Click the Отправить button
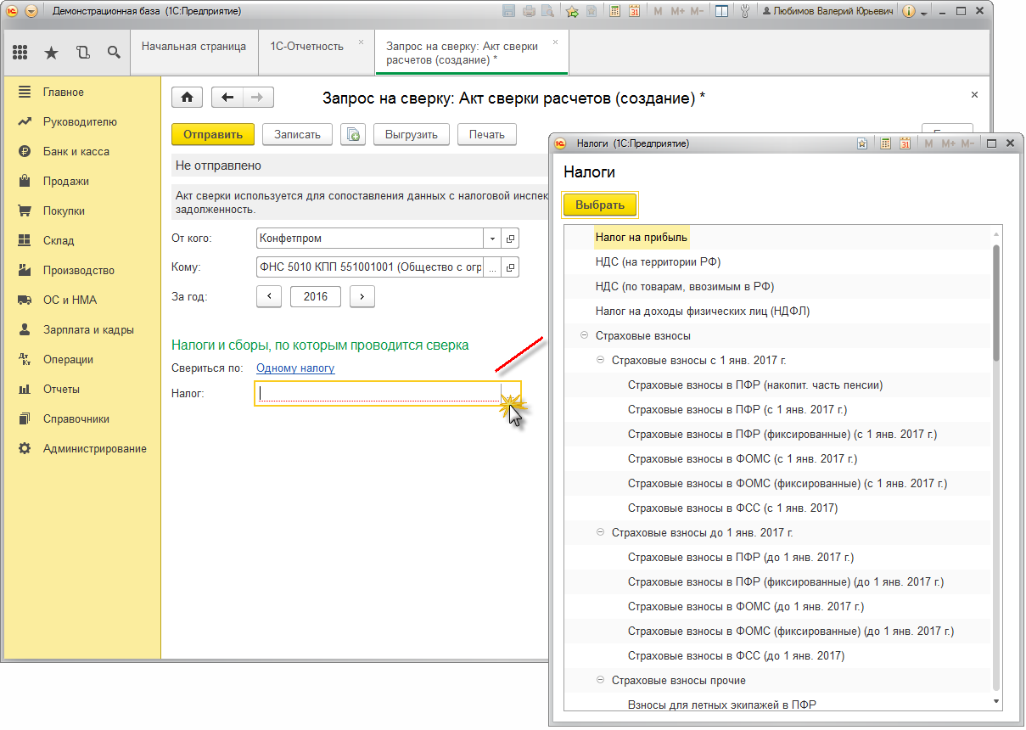This screenshot has height=730, width=1026. tap(213, 134)
